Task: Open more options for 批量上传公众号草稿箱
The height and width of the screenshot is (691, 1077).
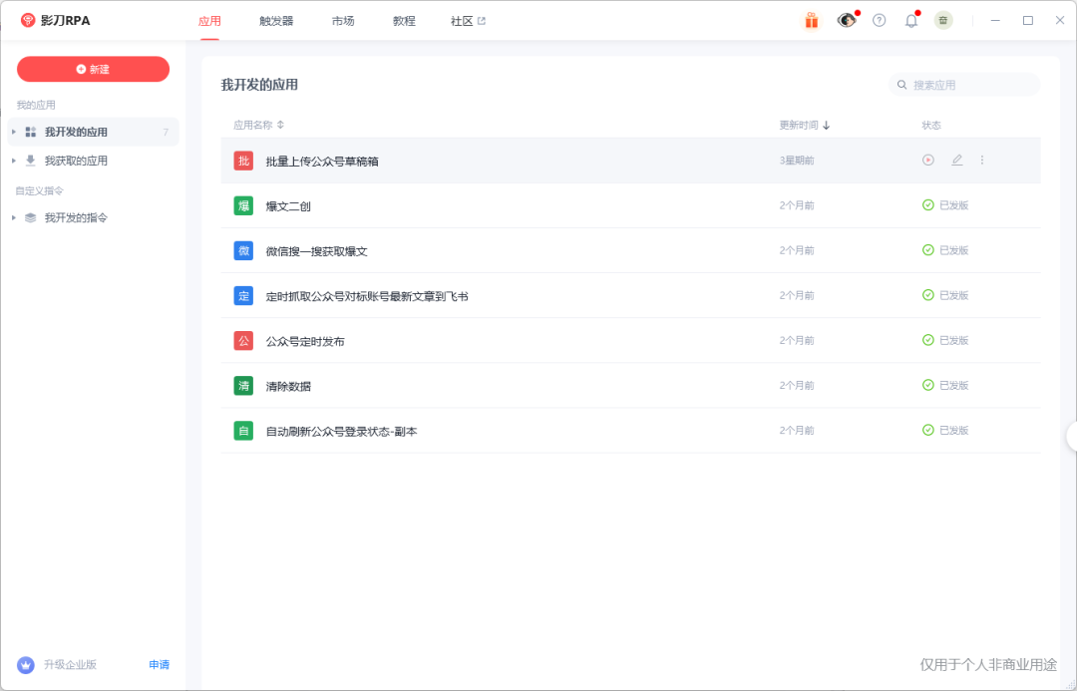Action: (982, 161)
